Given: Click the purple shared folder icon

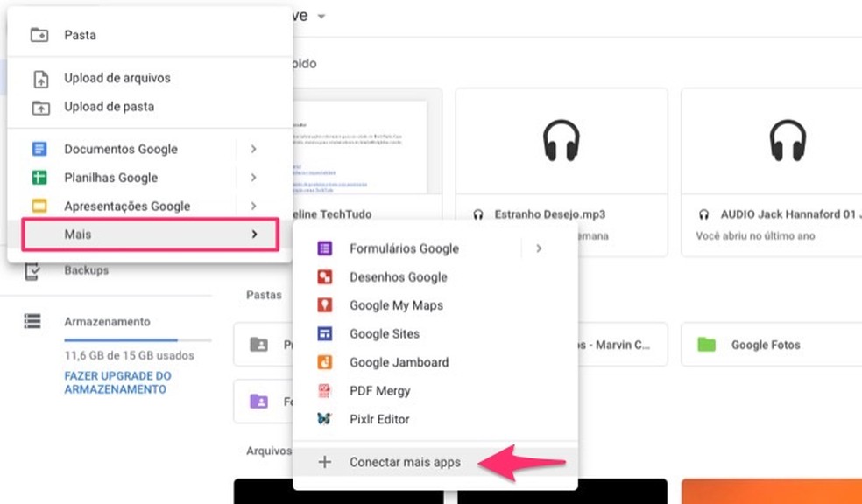Looking at the screenshot, I should 259,402.
